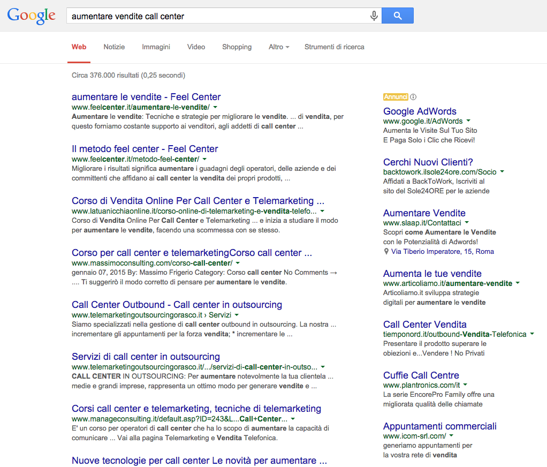Open the 'Aumentare Vendite' ad
This screenshot has width=547, height=467.
pos(424,213)
